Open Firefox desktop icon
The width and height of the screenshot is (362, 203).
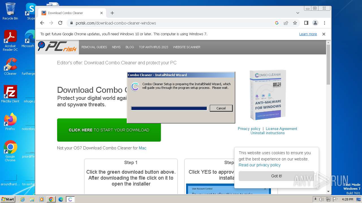pos(10,122)
